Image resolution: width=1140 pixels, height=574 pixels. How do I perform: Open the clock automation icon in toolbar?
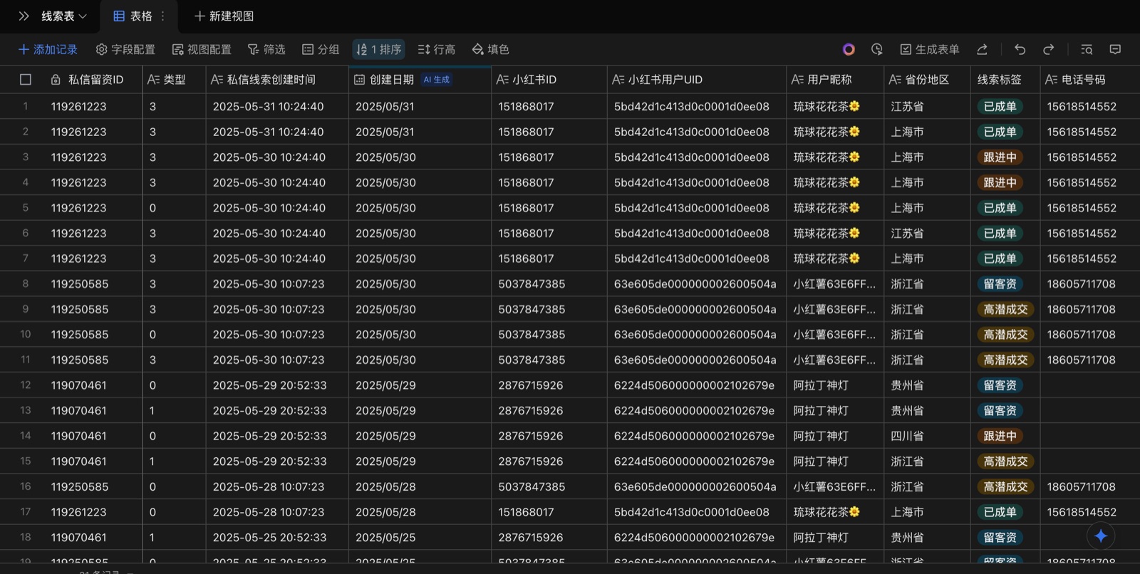(x=877, y=49)
